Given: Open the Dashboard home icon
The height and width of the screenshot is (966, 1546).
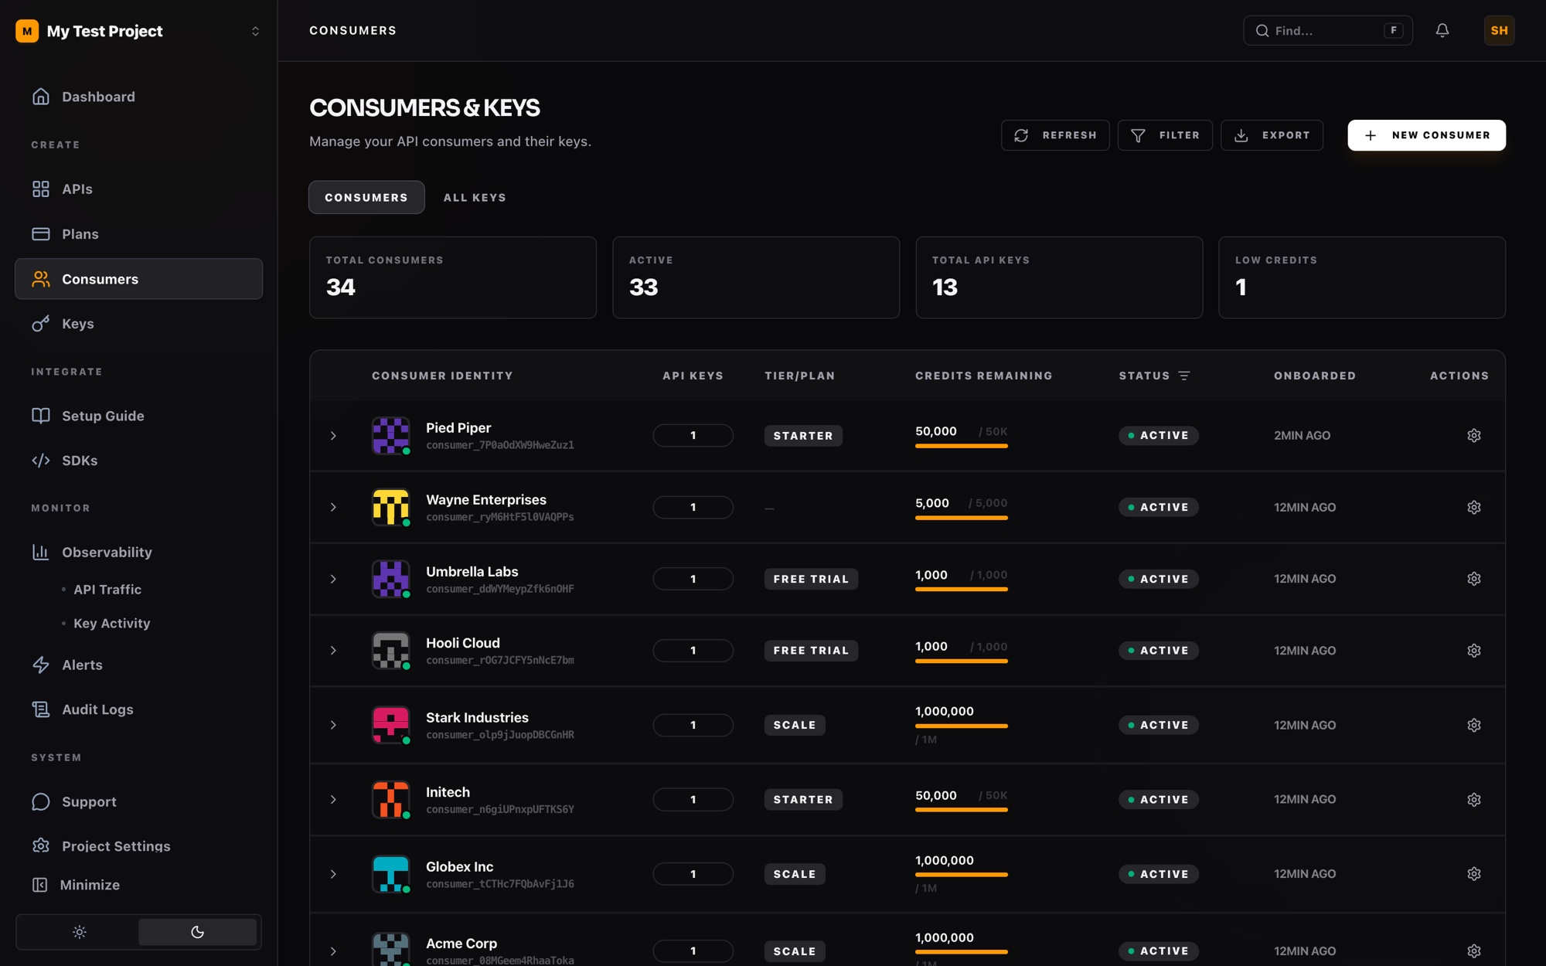Looking at the screenshot, I should [41, 97].
